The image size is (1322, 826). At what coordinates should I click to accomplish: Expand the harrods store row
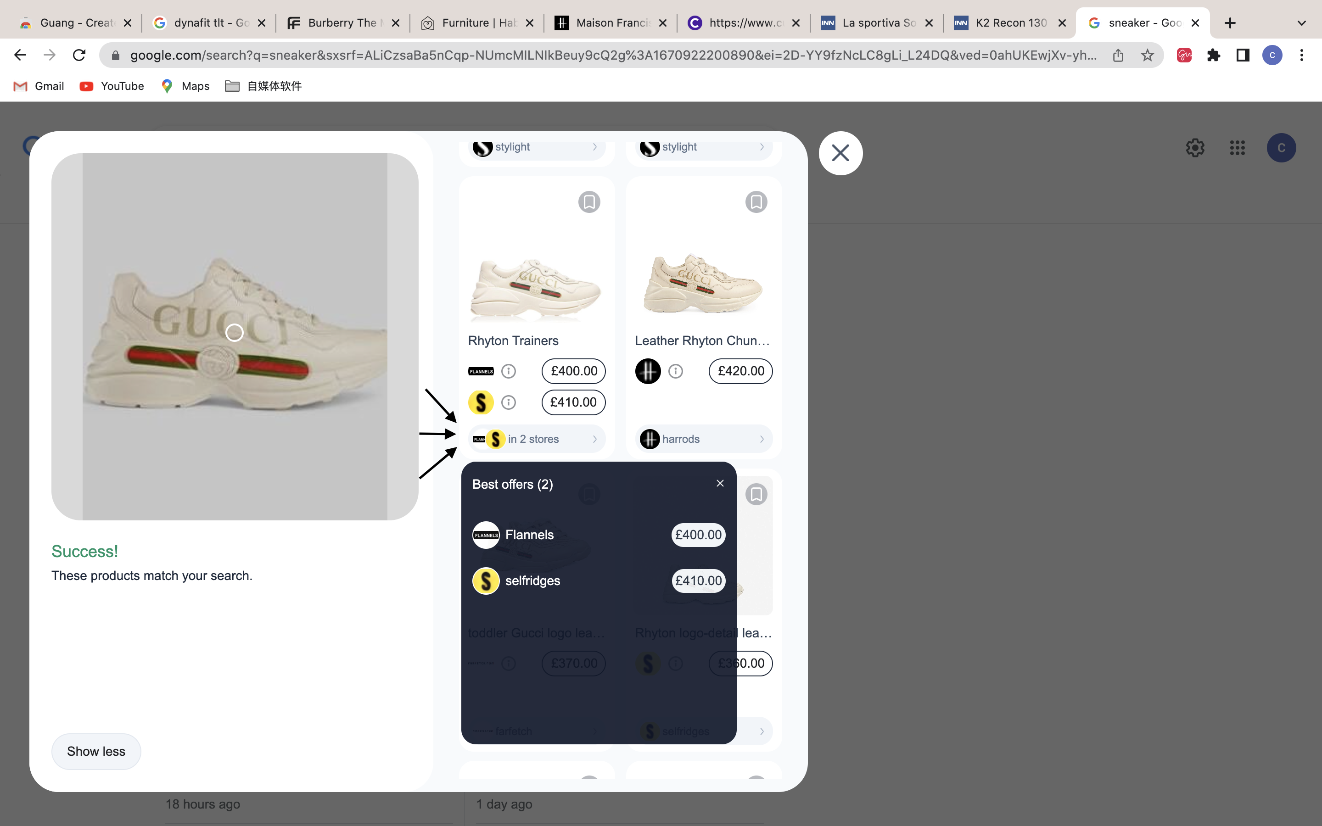pyautogui.click(x=704, y=439)
